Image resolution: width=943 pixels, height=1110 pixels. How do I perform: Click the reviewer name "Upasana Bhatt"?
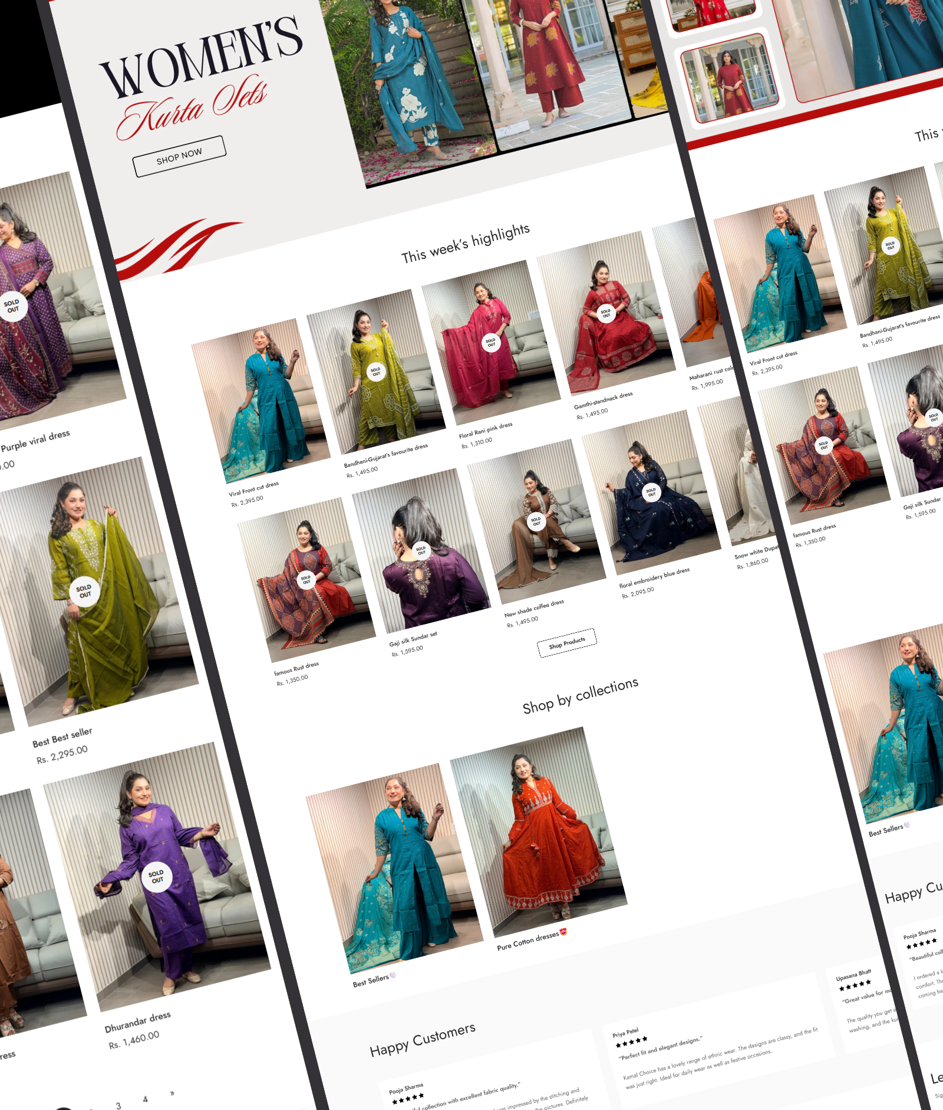(x=853, y=975)
